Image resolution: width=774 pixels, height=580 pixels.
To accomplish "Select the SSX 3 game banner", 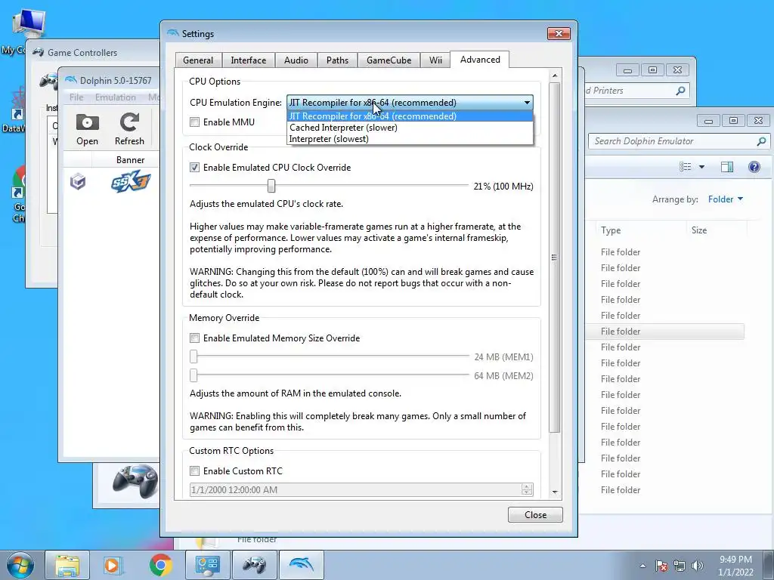I will pos(130,181).
